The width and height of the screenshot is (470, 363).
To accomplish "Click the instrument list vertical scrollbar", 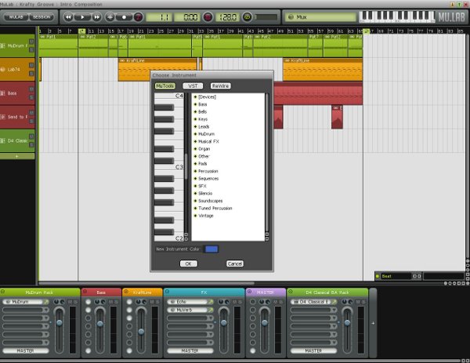I will pos(267,162).
